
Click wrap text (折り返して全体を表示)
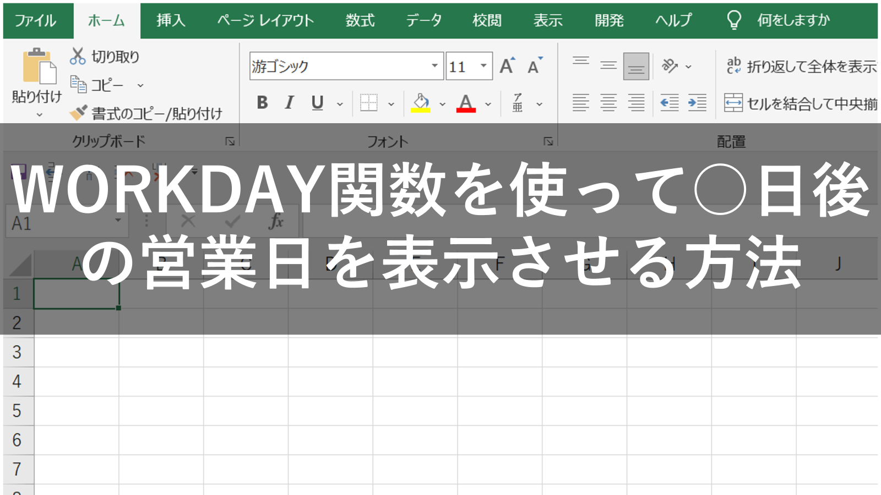pos(801,66)
